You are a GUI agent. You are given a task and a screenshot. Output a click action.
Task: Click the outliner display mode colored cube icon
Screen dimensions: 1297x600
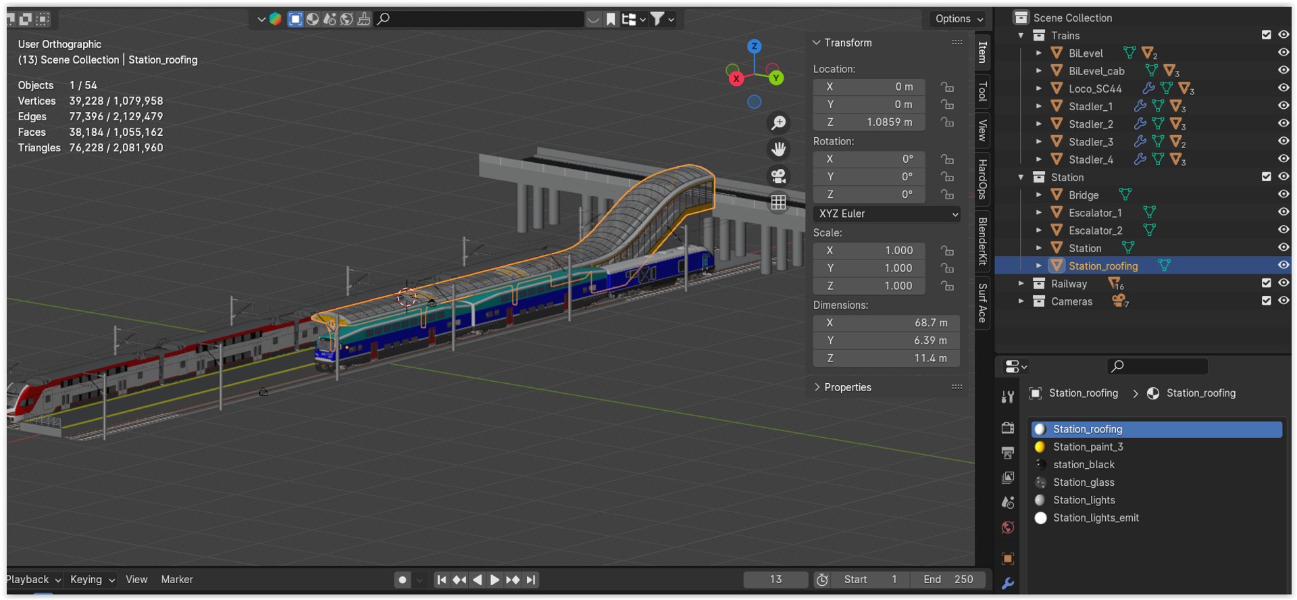[x=275, y=19]
